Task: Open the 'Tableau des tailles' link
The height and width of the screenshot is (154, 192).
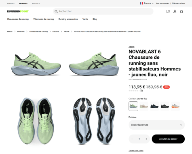Action: [x=136, y=150]
